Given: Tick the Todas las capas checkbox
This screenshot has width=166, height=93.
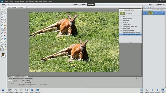Looking at the screenshot, I should point(38,84).
